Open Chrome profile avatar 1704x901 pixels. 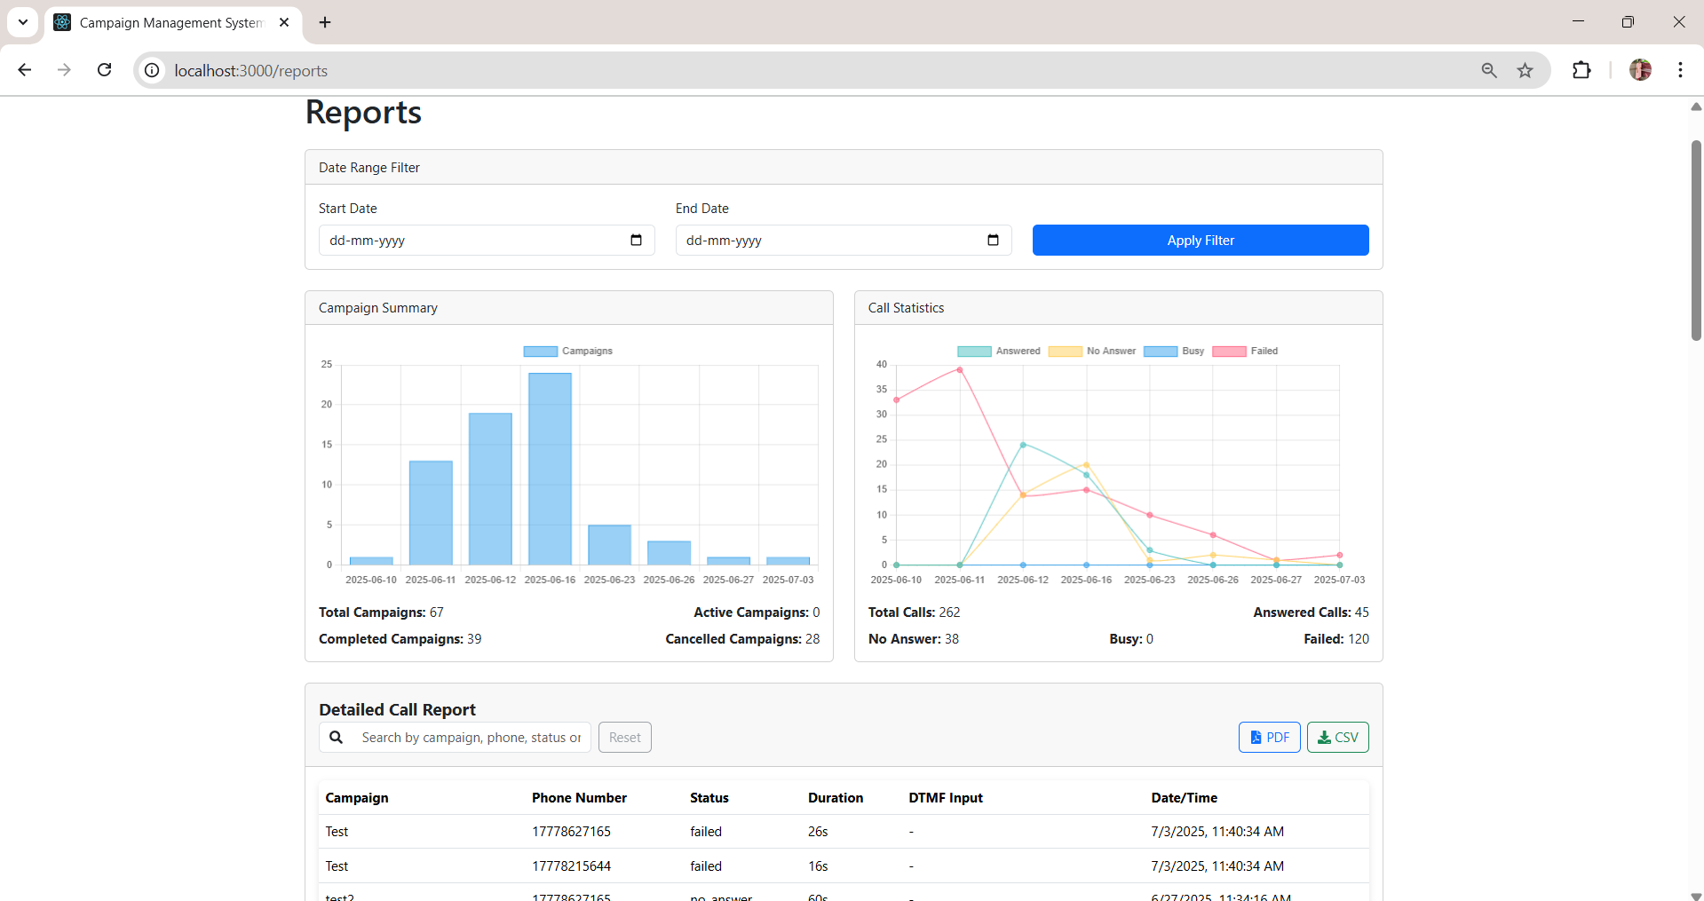[1639, 70]
